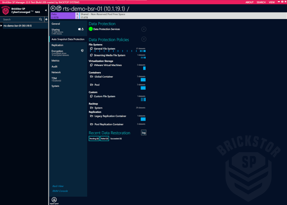Open the VIEW menu
287x205 pixels.
pos(272,2)
